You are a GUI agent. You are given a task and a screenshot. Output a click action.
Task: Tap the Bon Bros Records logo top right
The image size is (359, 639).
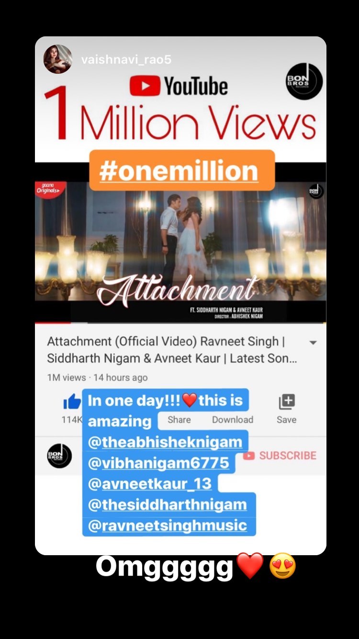click(304, 81)
